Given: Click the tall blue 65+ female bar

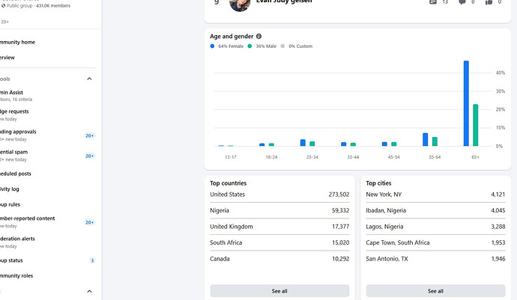Looking at the screenshot, I should 466,103.
